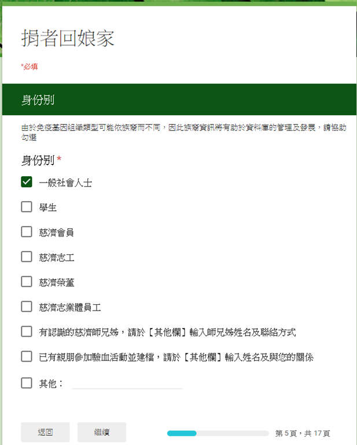Uncheck the 一般社會人士 checkbox
357x445 pixels.
pos(27,182)
